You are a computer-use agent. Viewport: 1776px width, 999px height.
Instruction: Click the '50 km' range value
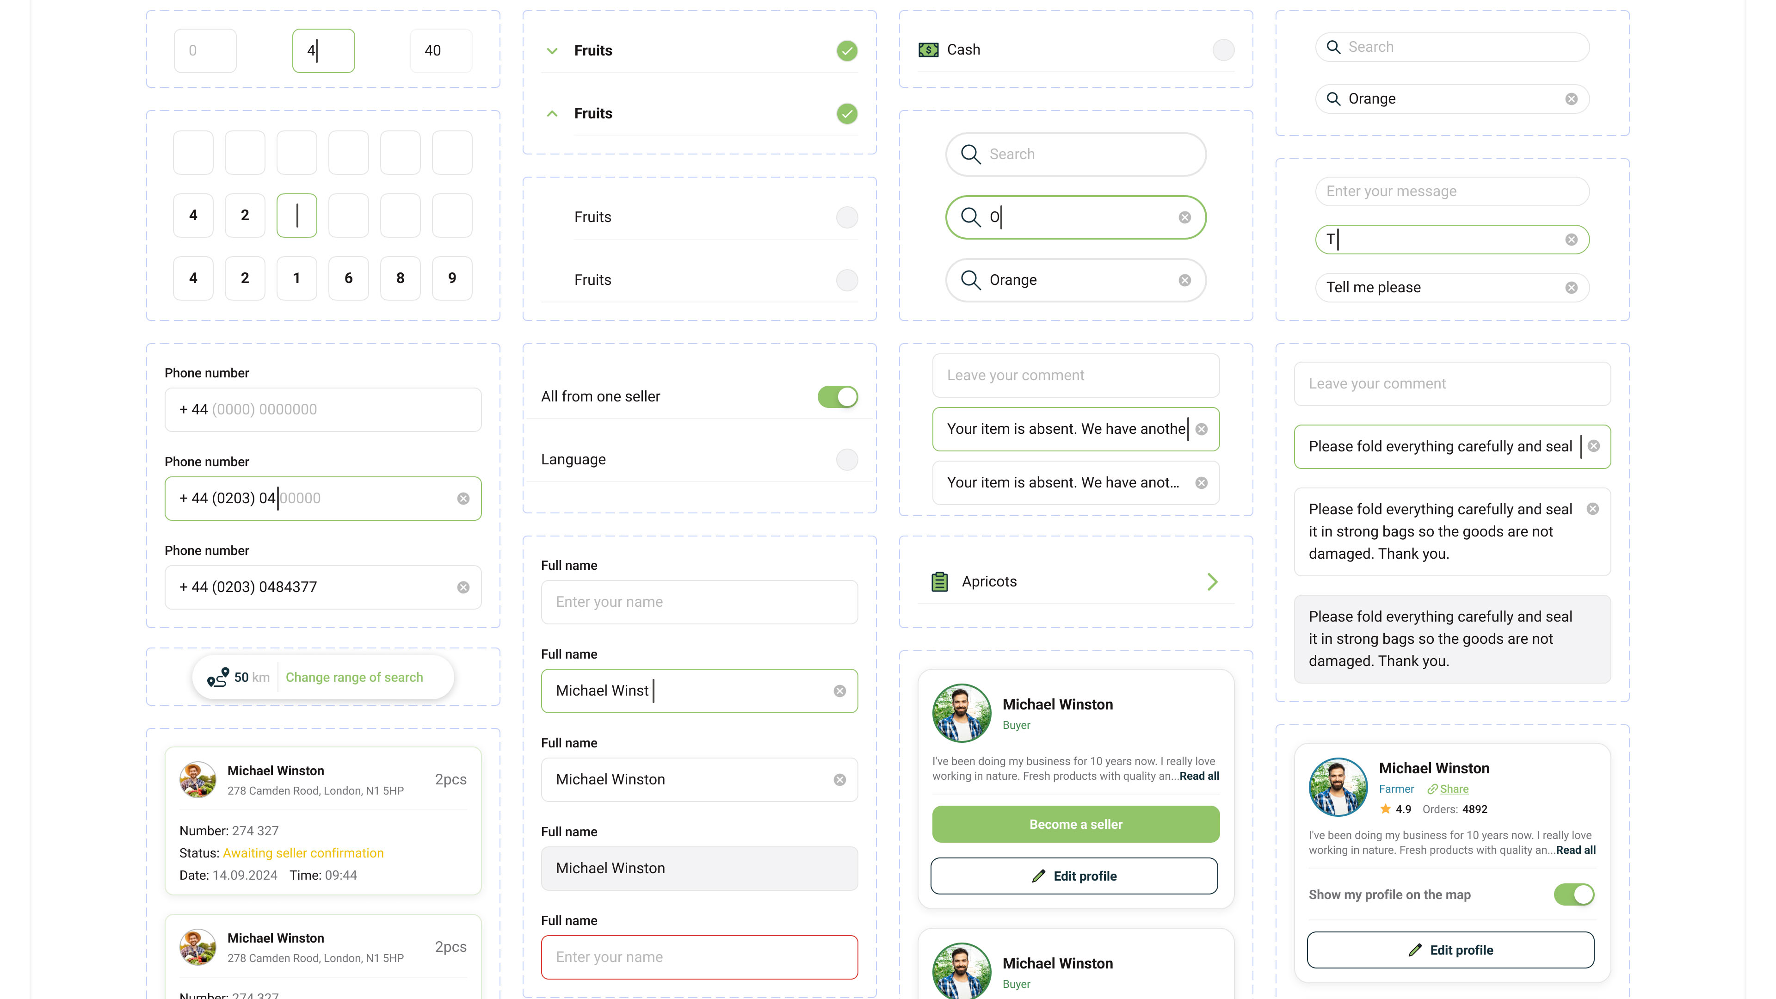click(252, 677)
